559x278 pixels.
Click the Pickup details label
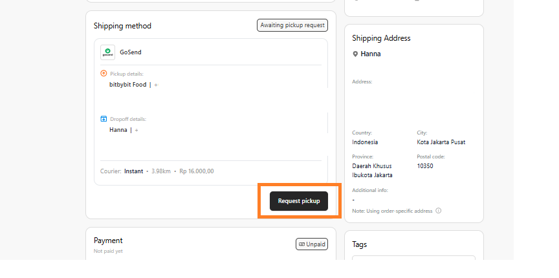(x=127, y=74)
